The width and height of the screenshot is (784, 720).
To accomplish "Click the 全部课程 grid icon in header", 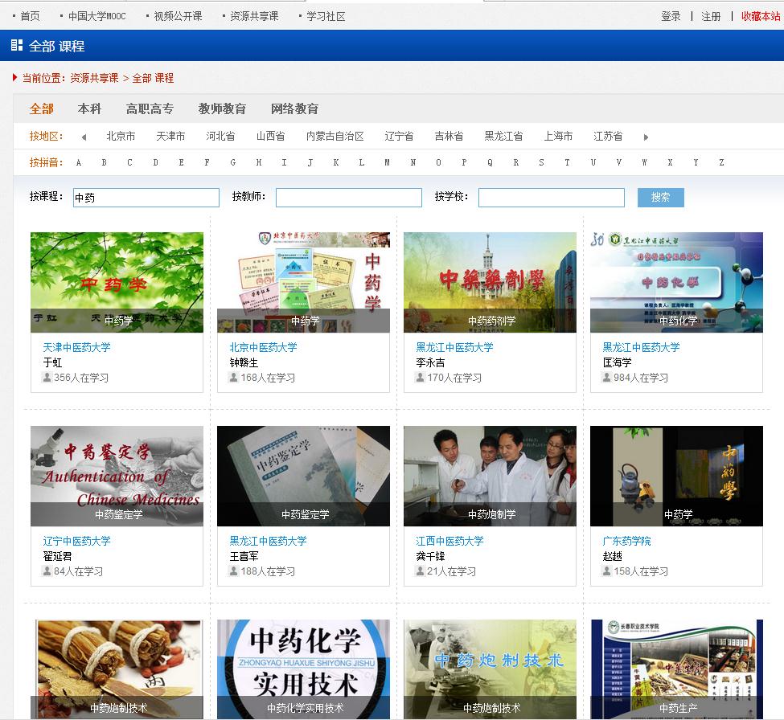I will [17, 46].
